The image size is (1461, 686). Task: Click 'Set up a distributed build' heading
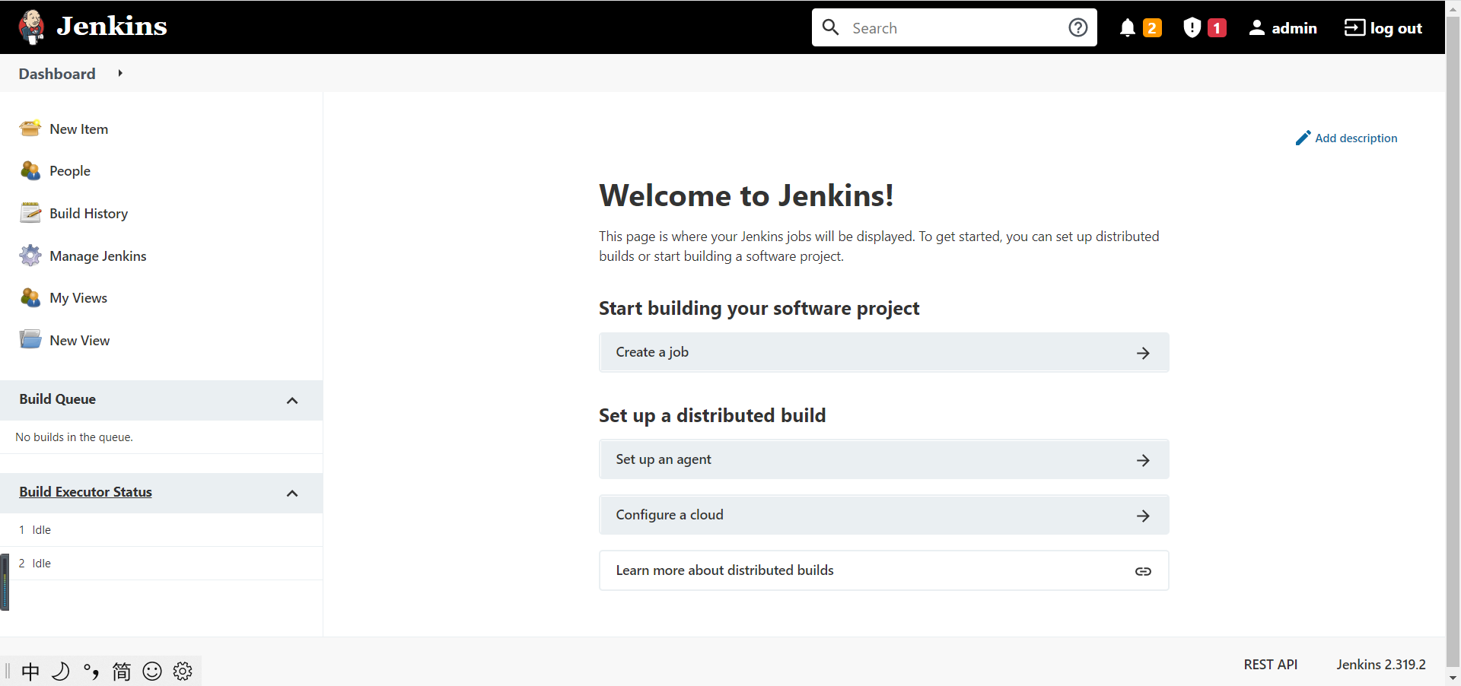coord(712,415)
